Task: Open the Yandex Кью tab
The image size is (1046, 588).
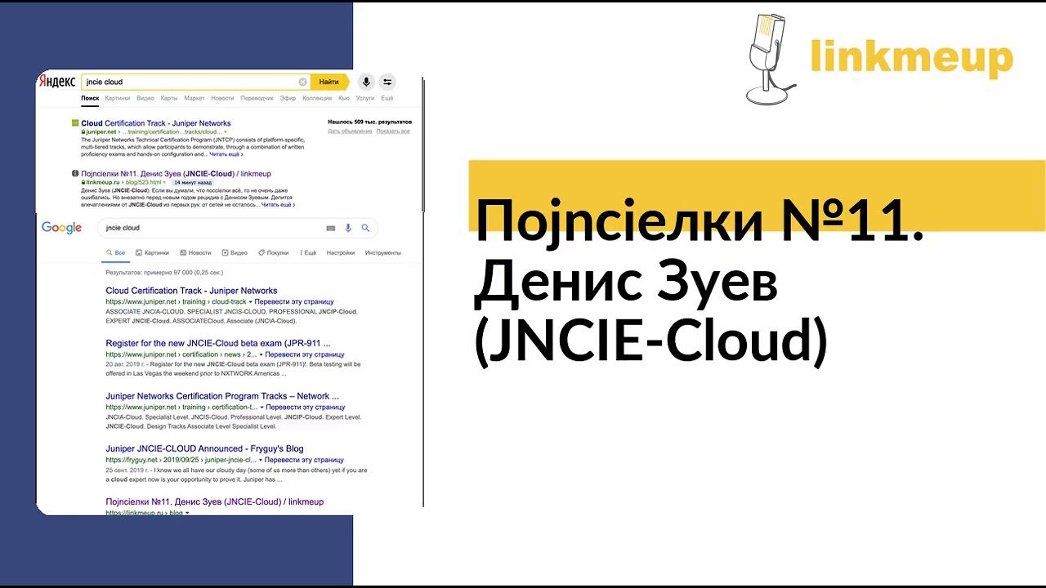Action: (344, 98)
